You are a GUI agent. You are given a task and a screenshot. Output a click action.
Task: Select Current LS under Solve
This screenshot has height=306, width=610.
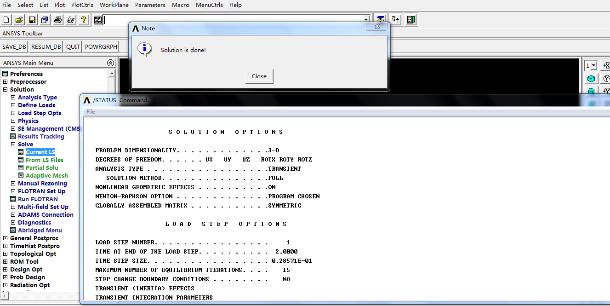pyautogui.click(x=40, y=152)
